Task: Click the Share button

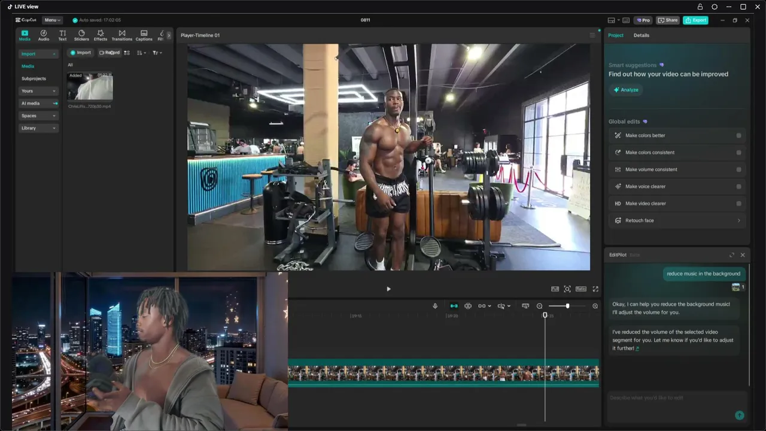Action: tap(668, 20)
